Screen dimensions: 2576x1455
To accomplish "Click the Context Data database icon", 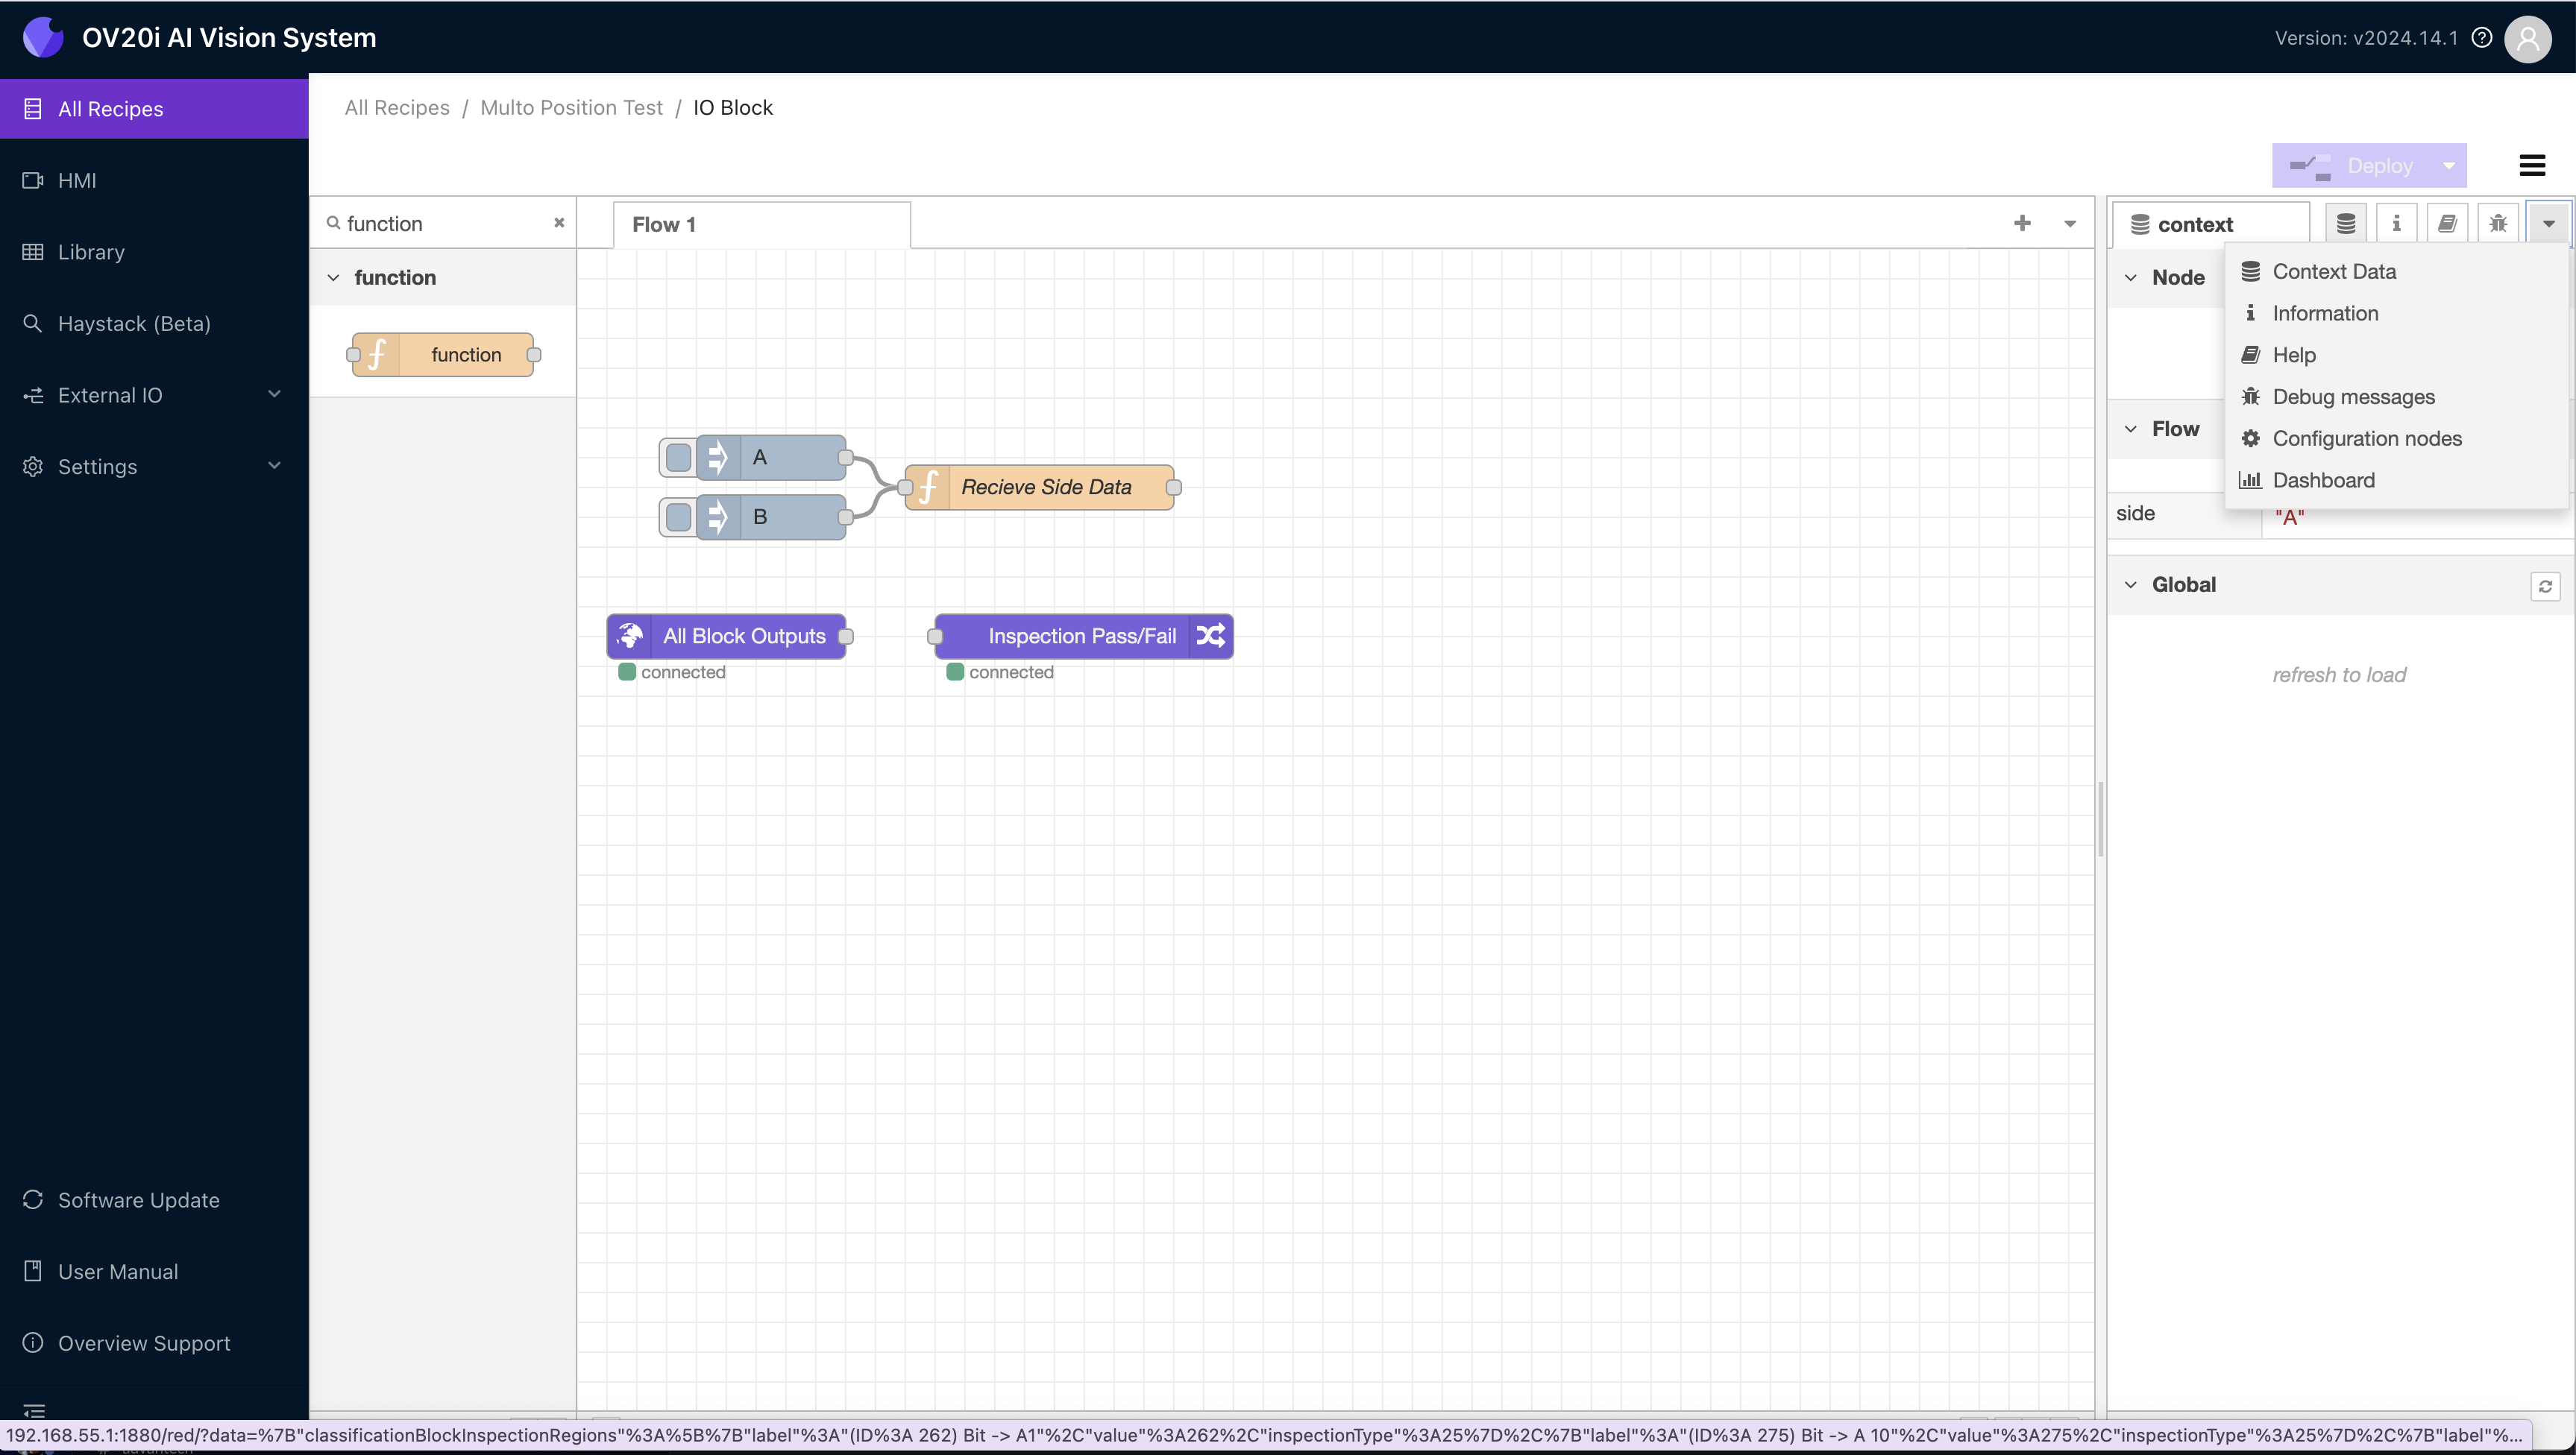I will pyautogui.click(x=2346, y=222).
